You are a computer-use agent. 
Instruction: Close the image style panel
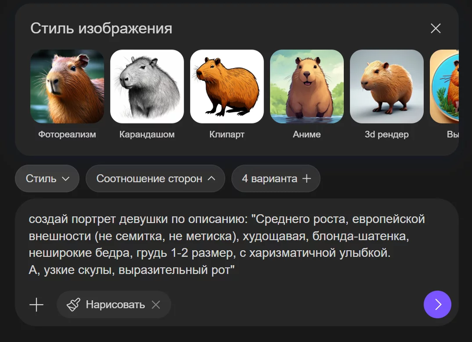pos(436,29)
